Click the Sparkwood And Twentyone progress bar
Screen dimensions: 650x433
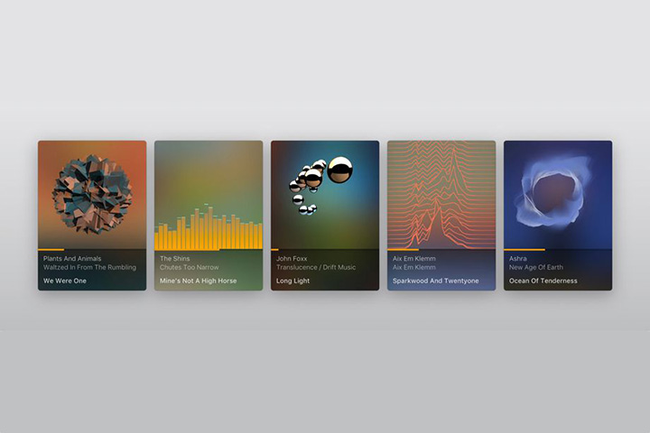[x=441, y=250]
